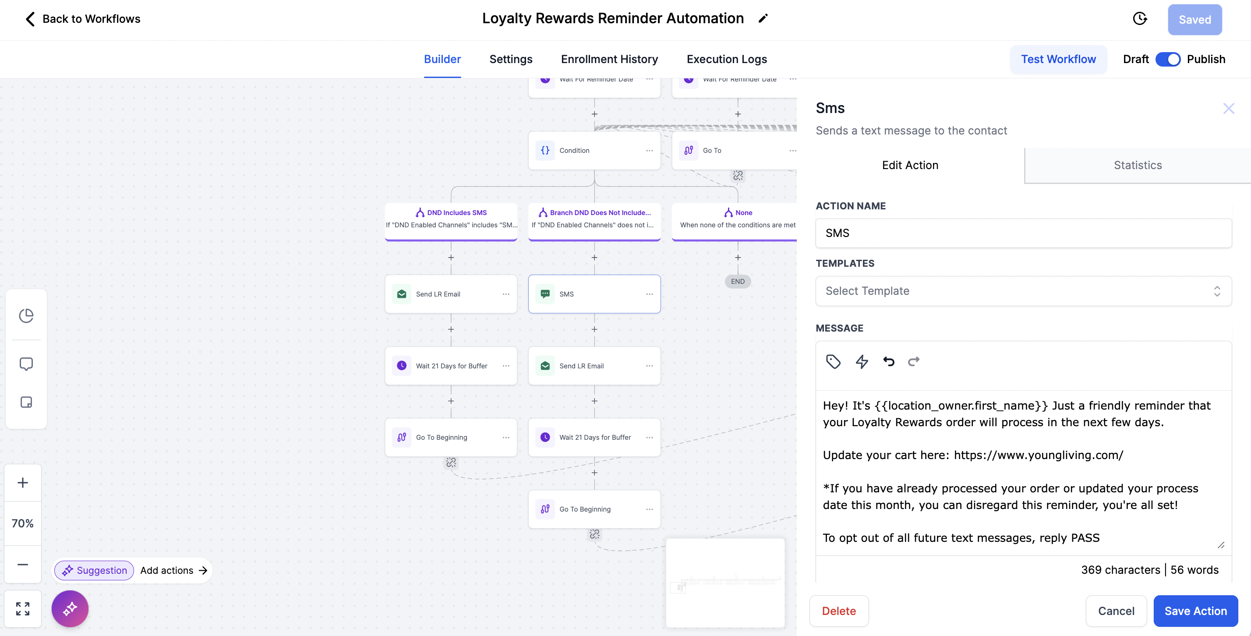Click icon on left Go To Beginning node
Screen dimensions: 1251x636
pos(402,438)
